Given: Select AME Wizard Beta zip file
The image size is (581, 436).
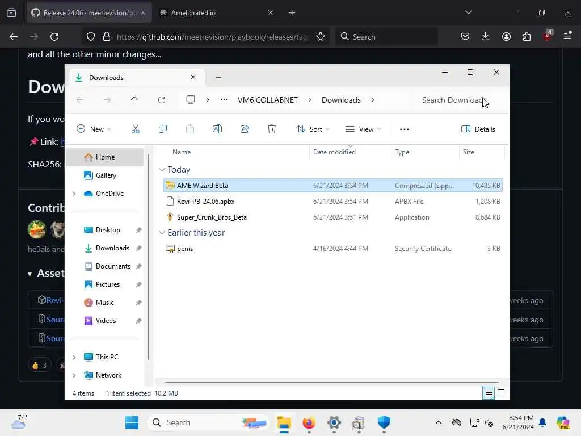Looking at the screenshot, I should [332, 186].
